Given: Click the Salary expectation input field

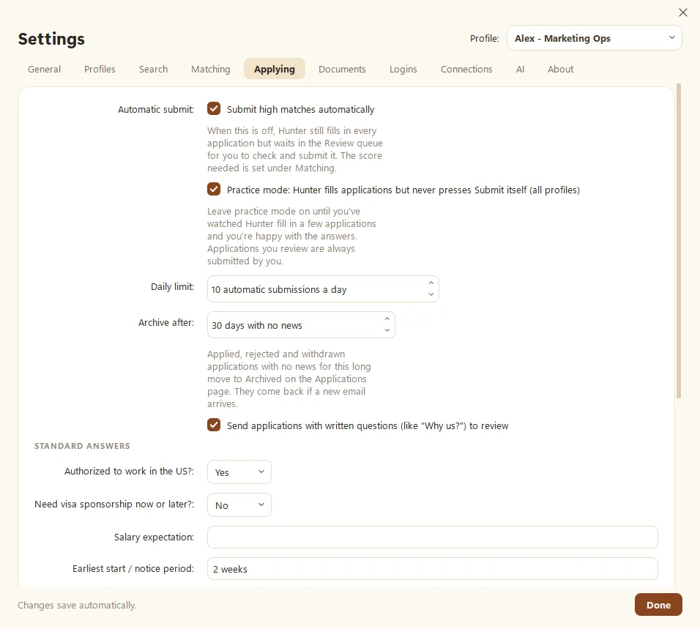Looking at the screenshot, I should (432, 537).
